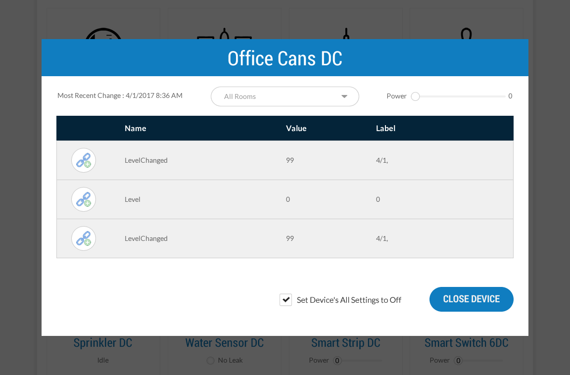Click the Name column header
This screenshot has height=375, width=570.
(135, 128)
